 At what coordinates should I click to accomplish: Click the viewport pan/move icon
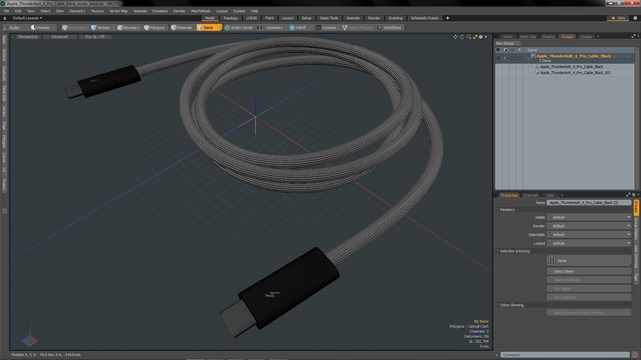455,37
